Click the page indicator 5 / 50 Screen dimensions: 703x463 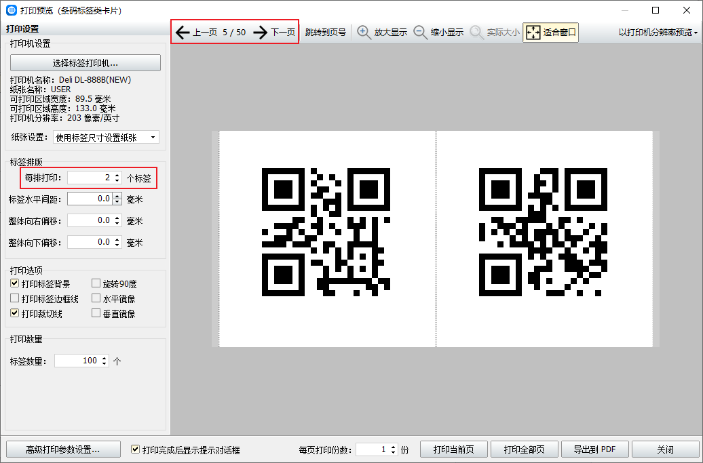click(234, 33)
